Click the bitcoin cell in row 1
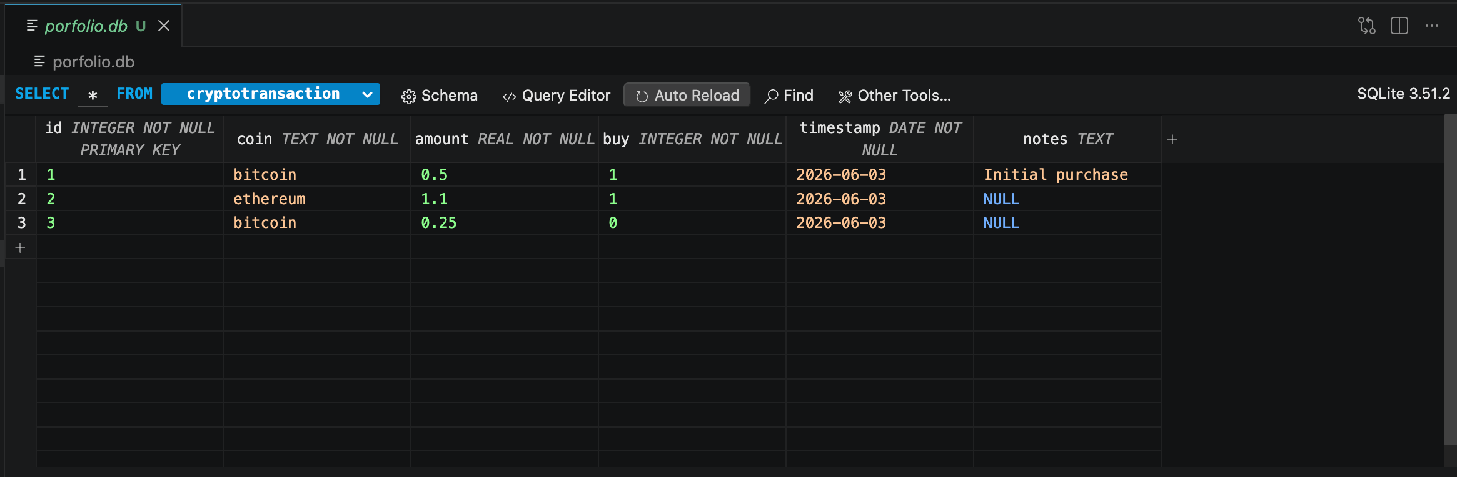1457x477 pixels. (x=317, y=175)
